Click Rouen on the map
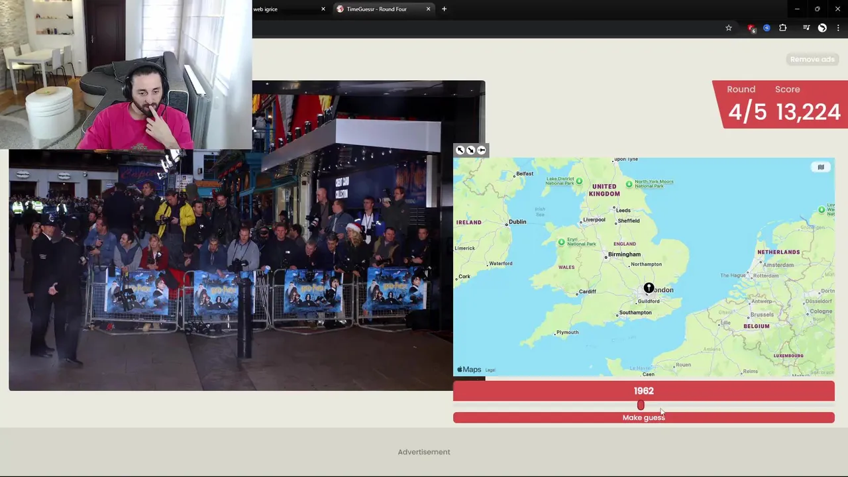Screen dimensions: 848x477 coord(682,365)
